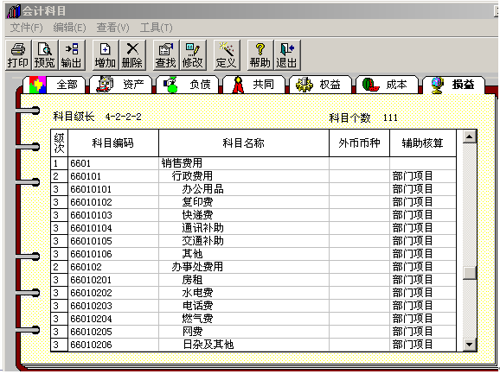Click the 修改 edit icon
500x374 pixels.
click(193, 55)
